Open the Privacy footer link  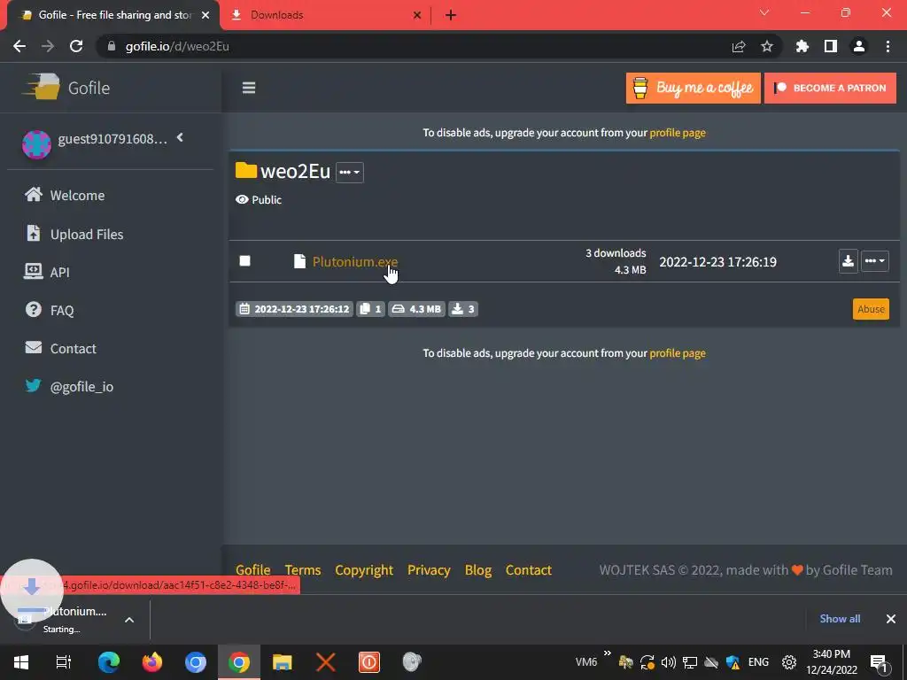pos(429,570)
